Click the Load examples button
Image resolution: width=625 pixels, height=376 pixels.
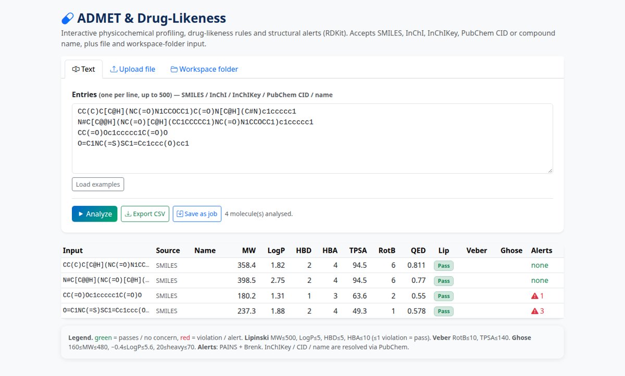point(98,184)
